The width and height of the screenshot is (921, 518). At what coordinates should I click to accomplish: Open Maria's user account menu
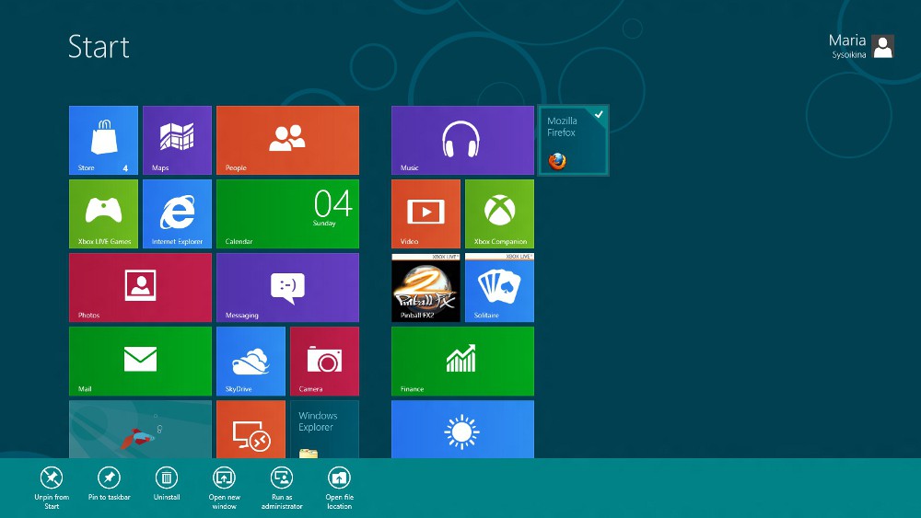tap(861, 46)
